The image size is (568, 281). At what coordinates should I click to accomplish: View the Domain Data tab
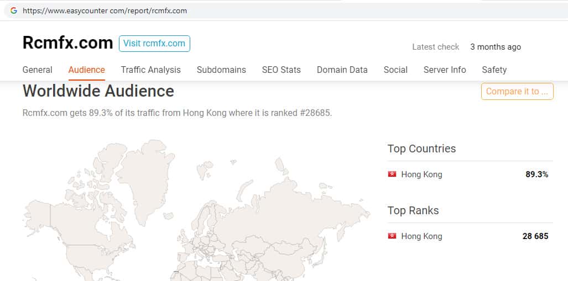tap(342, 70)
